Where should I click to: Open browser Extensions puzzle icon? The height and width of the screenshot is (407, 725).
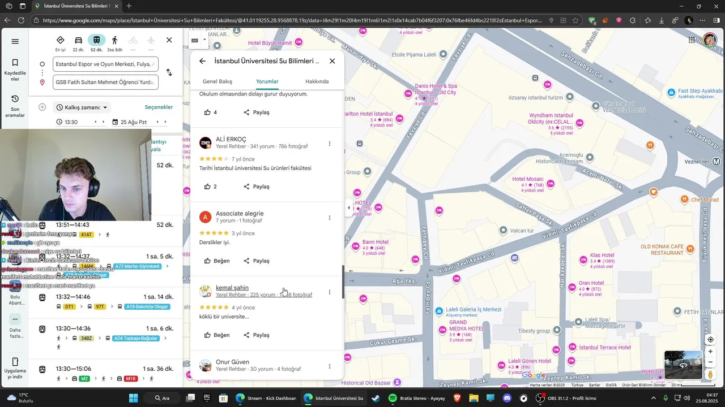tap(633, 20)
